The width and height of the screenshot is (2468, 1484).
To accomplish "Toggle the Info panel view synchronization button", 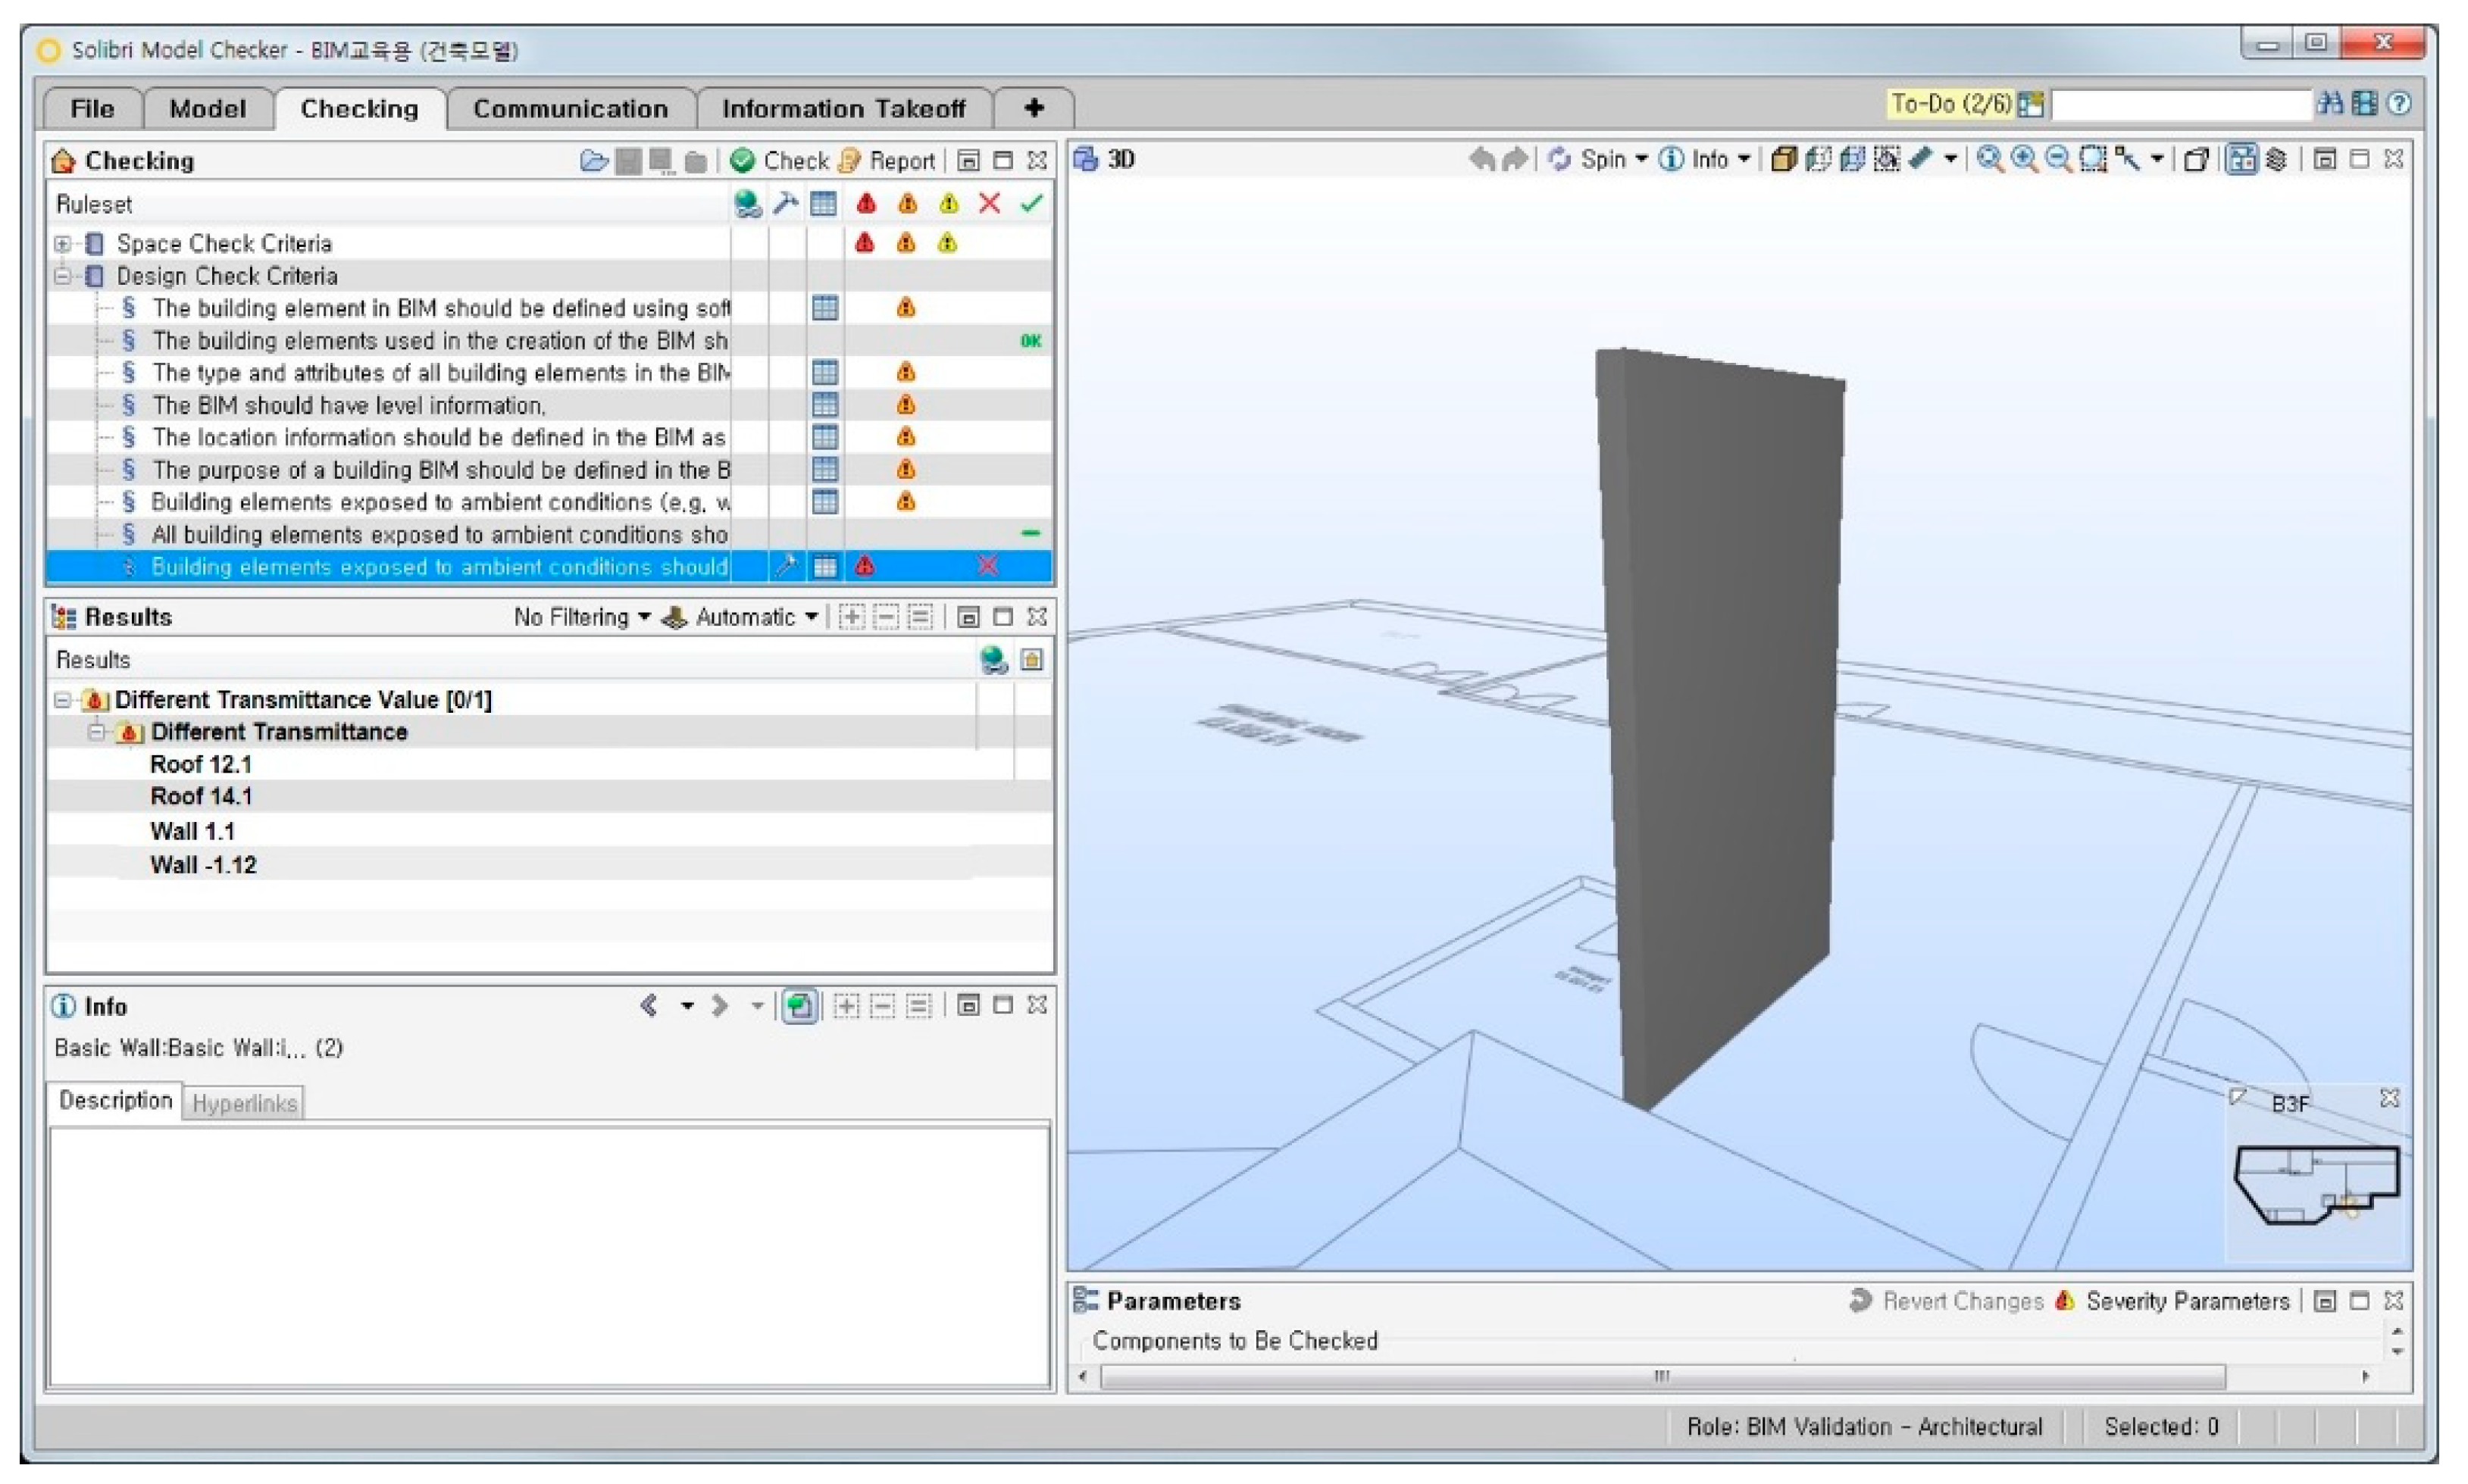I will click(x=799, y=1006).
